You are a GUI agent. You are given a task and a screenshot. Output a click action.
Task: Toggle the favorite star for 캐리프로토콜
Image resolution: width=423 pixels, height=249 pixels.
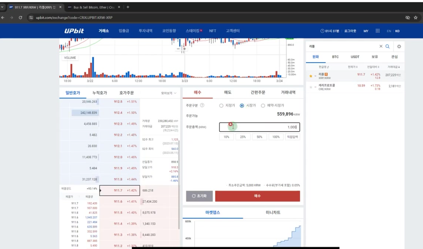coord(311,87)
